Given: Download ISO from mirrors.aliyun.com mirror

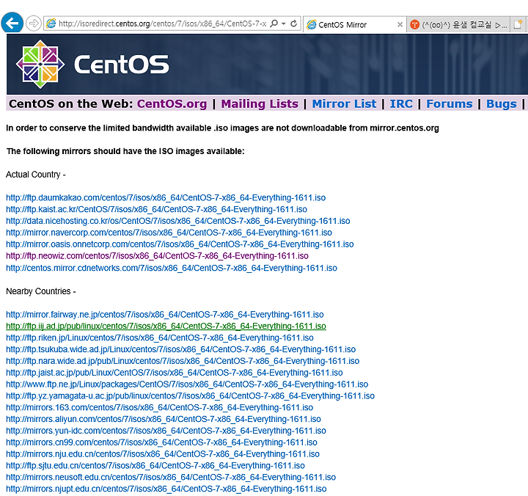Looking at the screenshot, I should click(164, 419).
